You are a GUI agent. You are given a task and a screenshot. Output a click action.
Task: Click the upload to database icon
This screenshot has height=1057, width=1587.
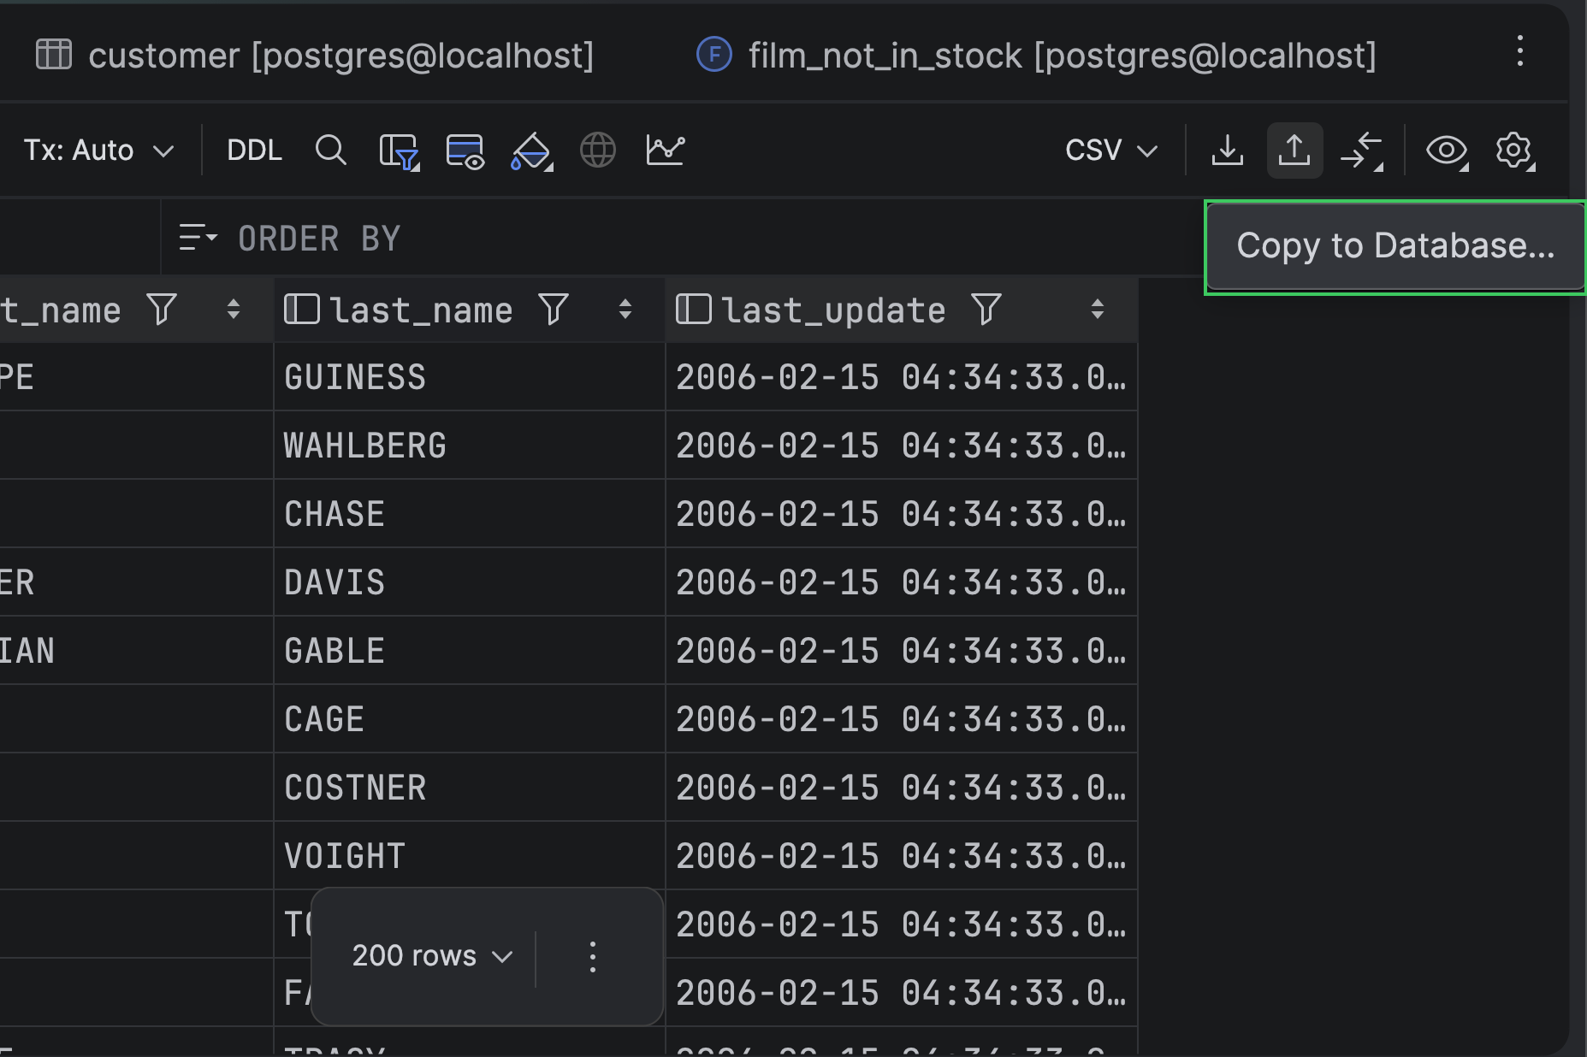[x=1294, y=151]
